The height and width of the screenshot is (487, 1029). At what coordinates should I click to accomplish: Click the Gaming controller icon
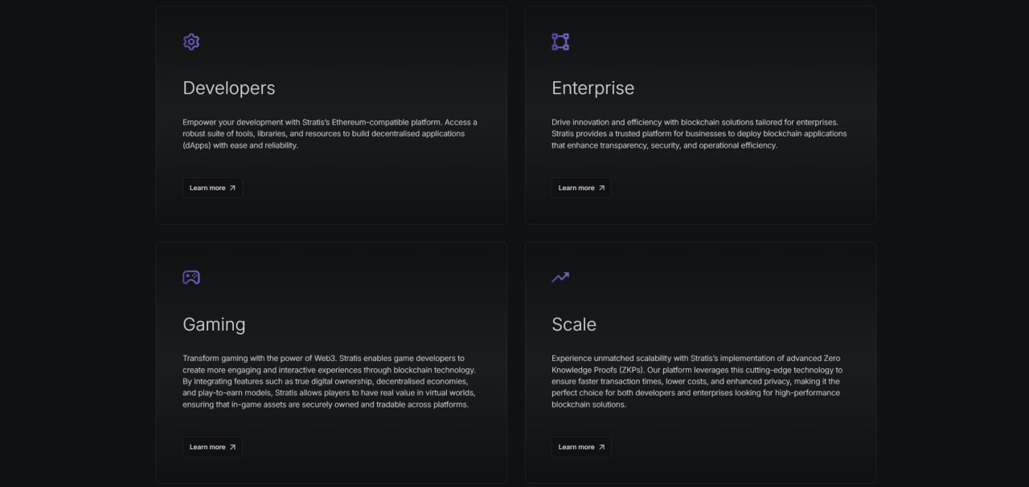point(191,278)
